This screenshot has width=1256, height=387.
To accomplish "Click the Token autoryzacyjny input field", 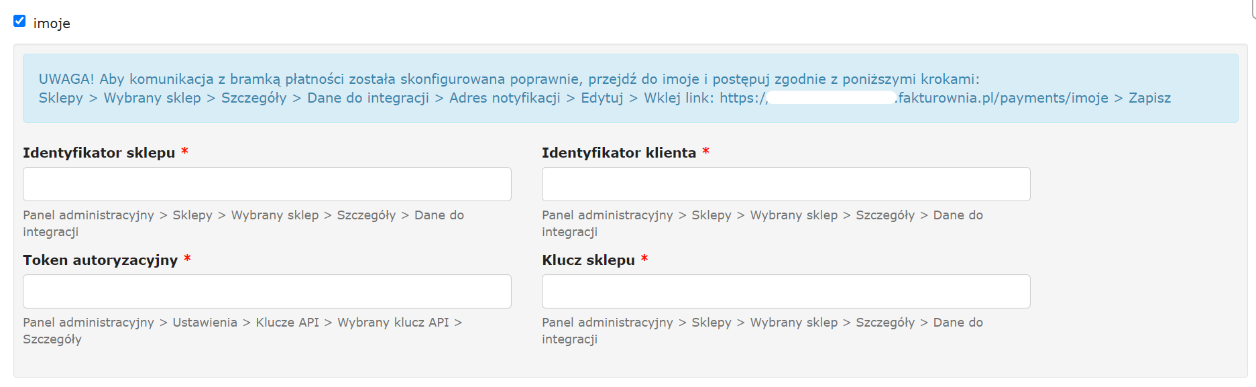I will click(266, 291).
